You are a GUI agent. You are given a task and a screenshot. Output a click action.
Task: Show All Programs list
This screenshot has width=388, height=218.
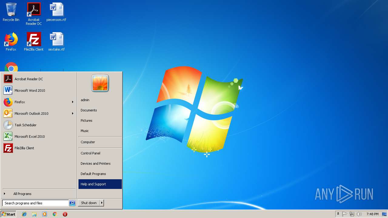[38, 194]
